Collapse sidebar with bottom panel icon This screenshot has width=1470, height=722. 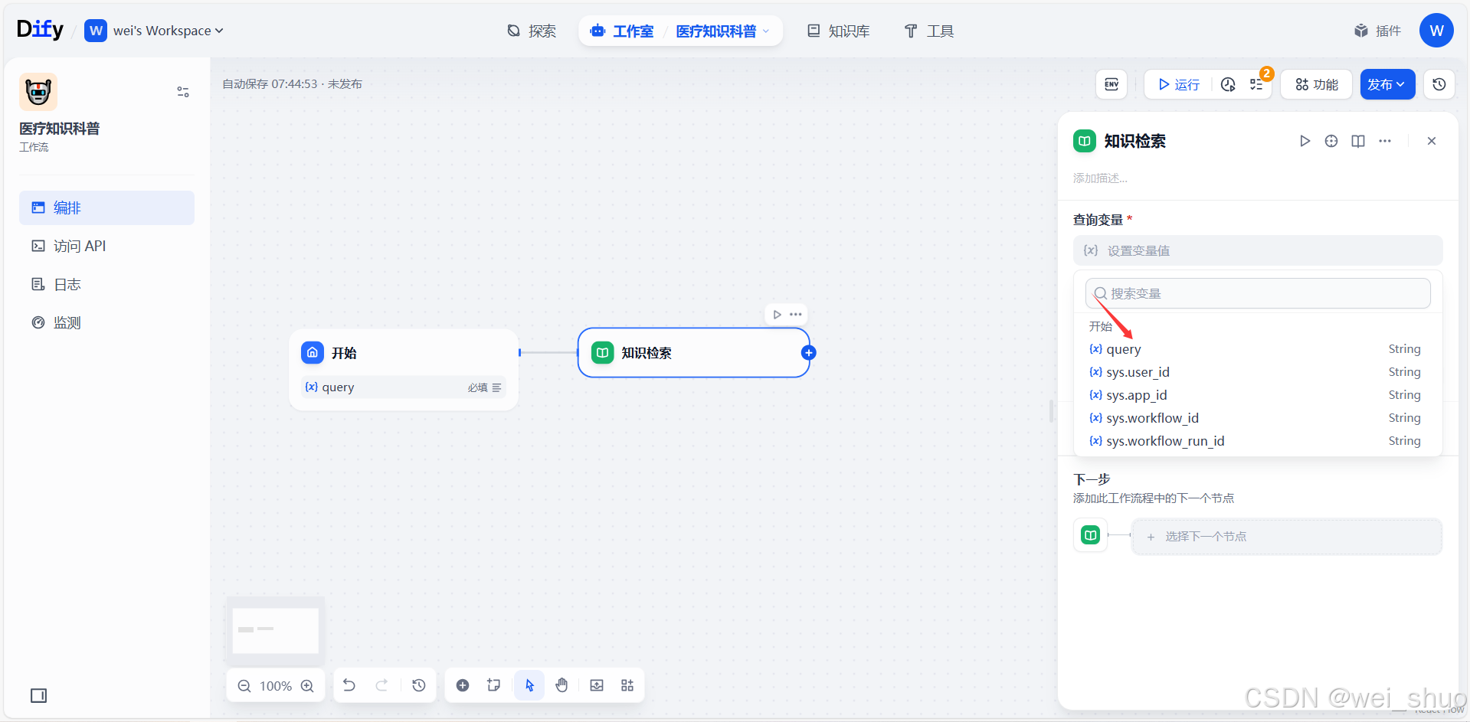[x=38, y=695]
